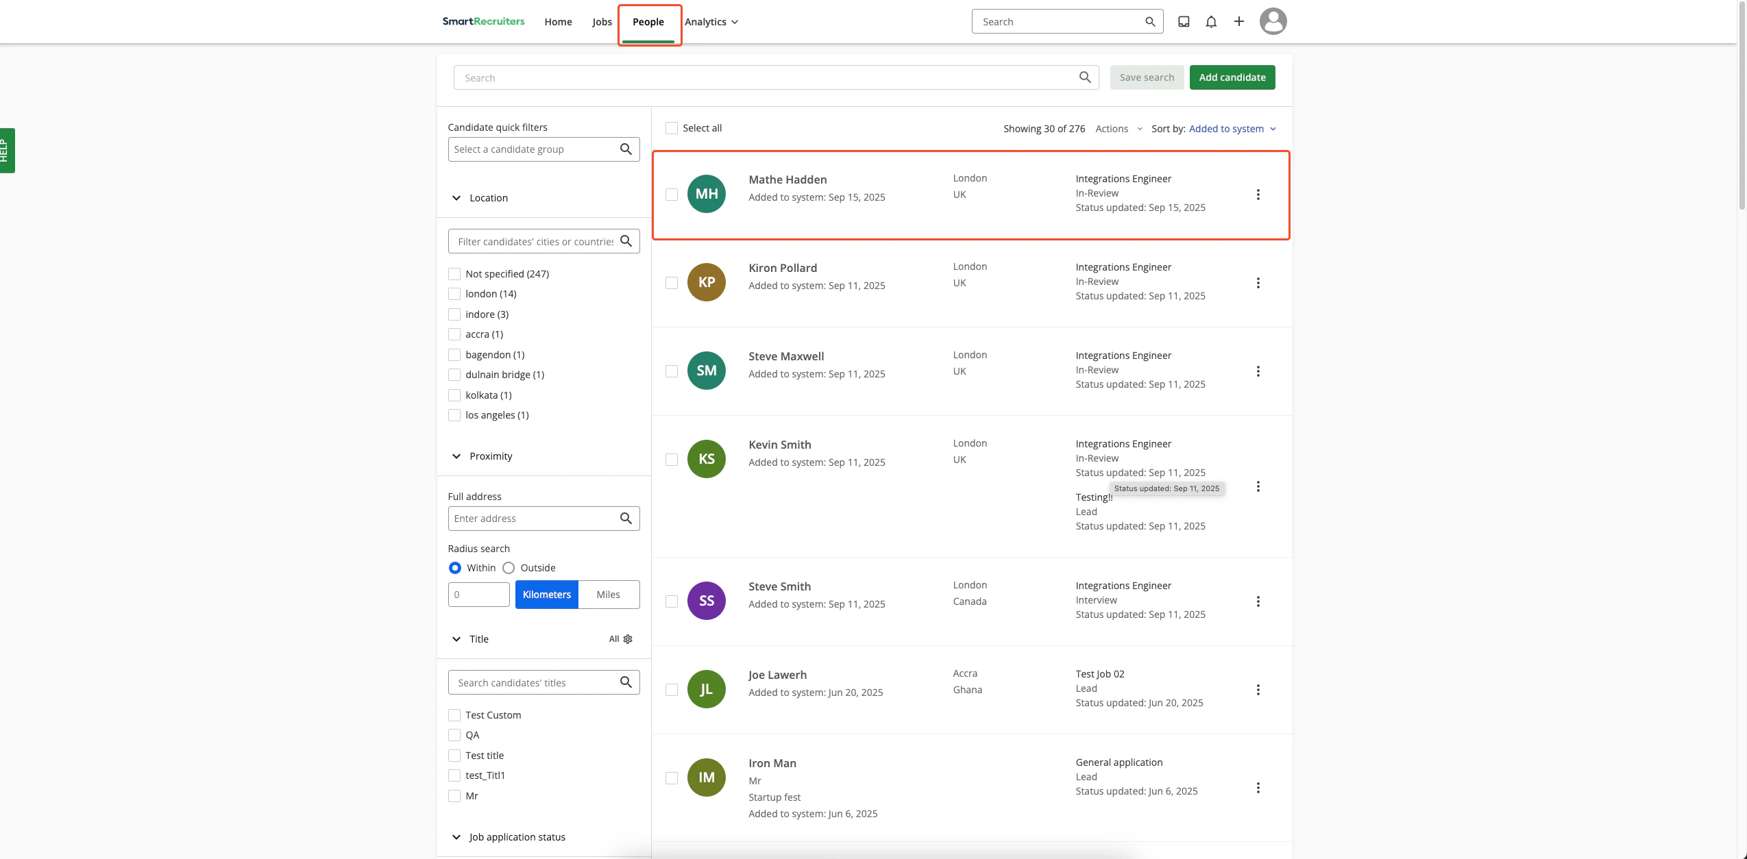1747x859 pixels.
Task: Expand the Actions dropdown
Action: click(1119, 129)
